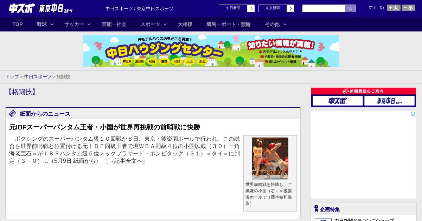
Task: Open the 東京新聞 link button
Action: (273, 8)
